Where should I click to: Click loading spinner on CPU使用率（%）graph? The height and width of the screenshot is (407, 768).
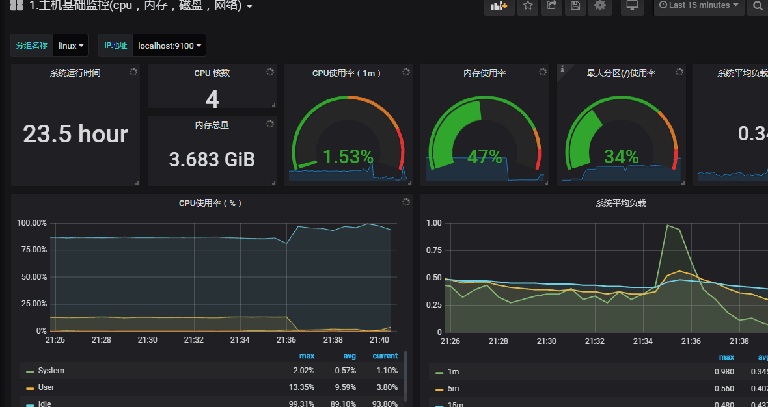(x=406, y=202)
